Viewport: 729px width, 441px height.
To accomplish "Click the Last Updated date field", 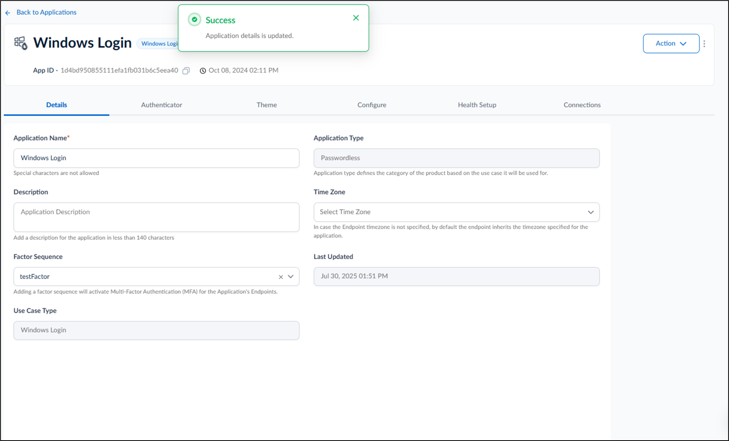I will point(456,277).
